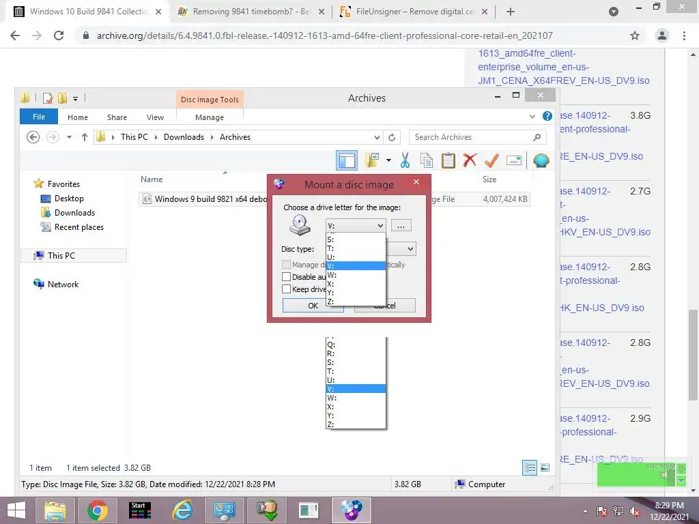Open the View ribbon tab

[155, 117]
